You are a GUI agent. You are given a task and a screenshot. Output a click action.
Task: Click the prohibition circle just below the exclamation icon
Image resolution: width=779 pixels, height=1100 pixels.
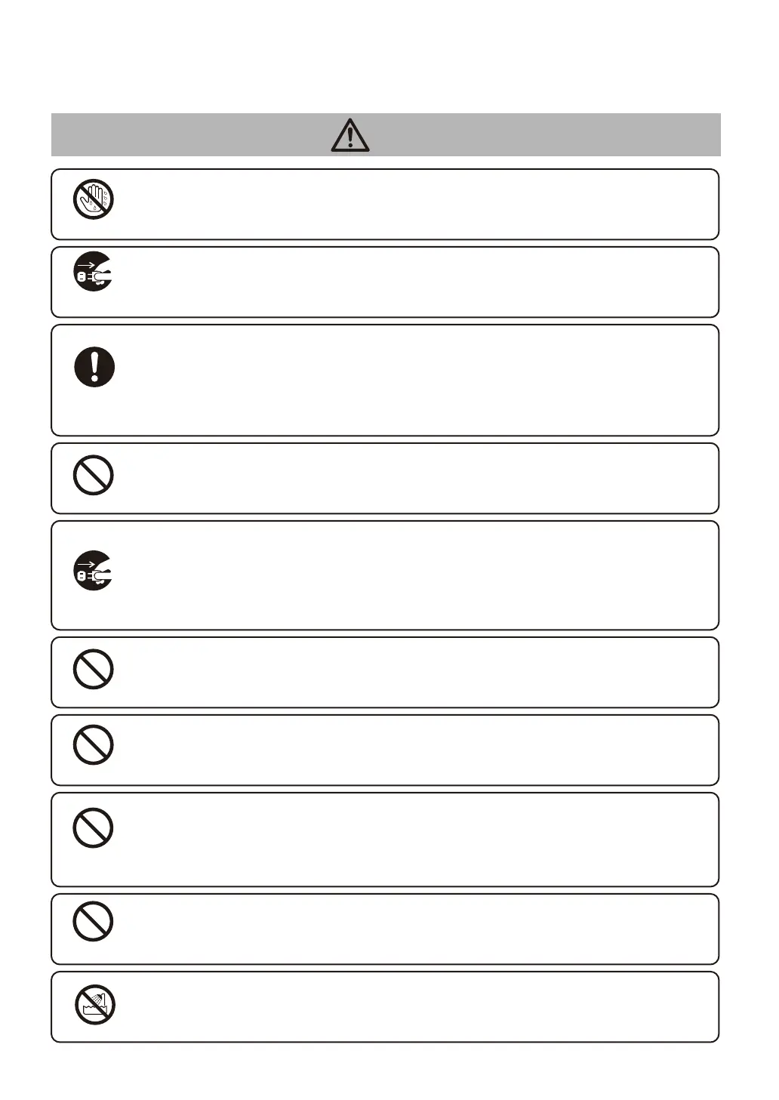[x=94, y=476]
